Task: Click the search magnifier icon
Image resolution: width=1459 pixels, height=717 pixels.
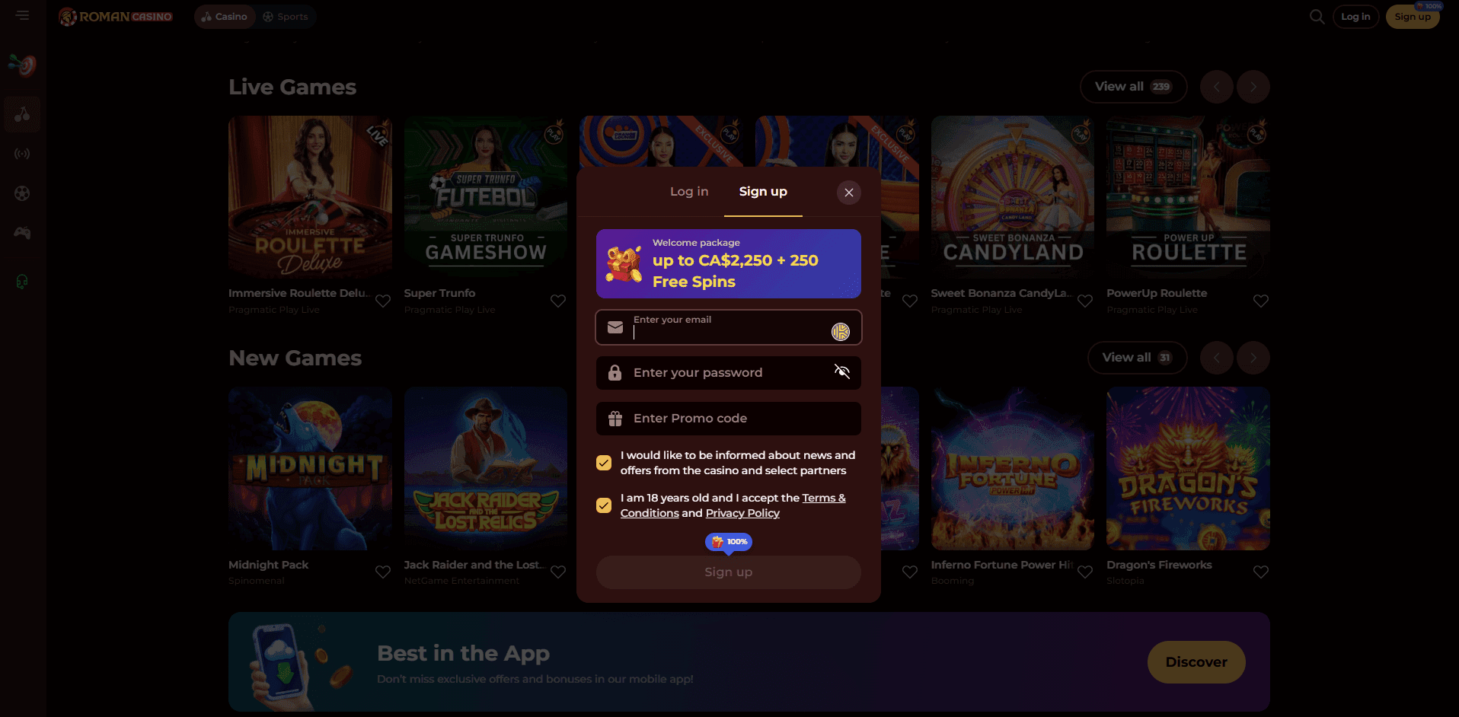Action: 1317,17
